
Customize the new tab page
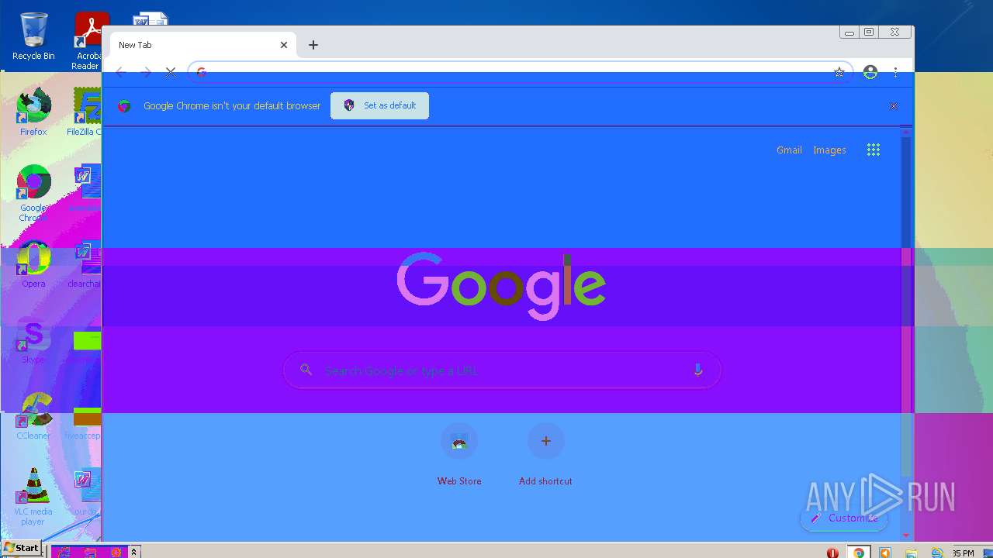844,518
